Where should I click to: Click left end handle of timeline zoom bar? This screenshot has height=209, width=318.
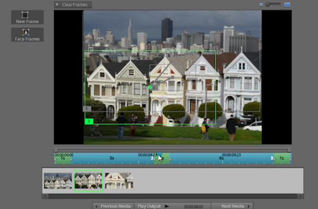[x=56, y=150]
